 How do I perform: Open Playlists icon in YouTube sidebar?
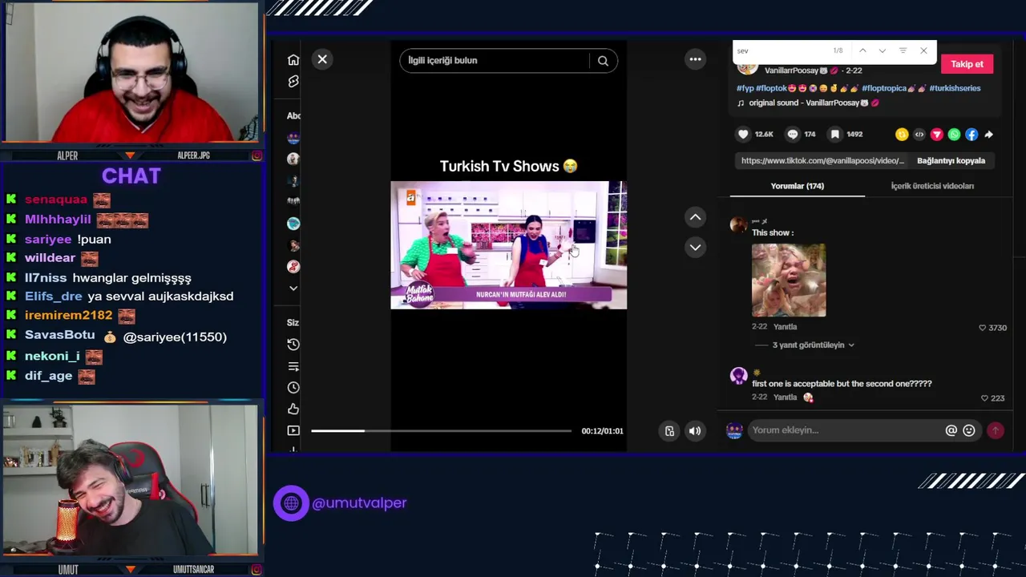click(x=293, y=366)
